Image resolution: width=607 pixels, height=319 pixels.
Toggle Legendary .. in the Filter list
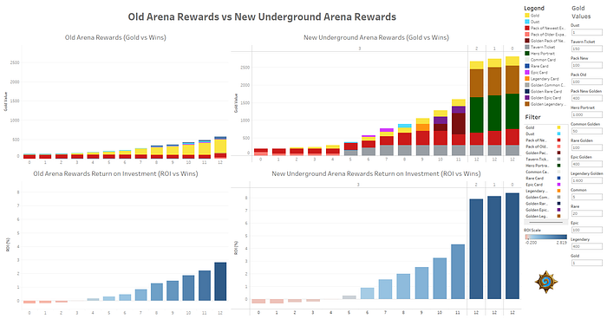pos(544,191)
